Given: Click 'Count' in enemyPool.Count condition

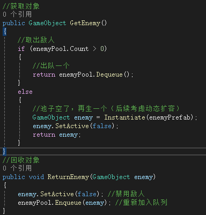Looking at the screenshot, I should point(79,49).
